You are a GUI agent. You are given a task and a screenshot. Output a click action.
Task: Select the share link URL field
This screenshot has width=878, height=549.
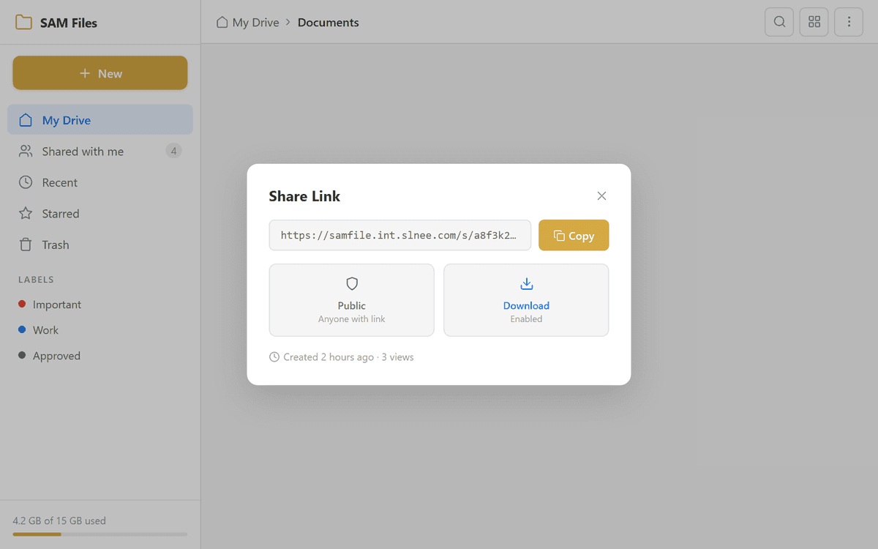(399, 235)
